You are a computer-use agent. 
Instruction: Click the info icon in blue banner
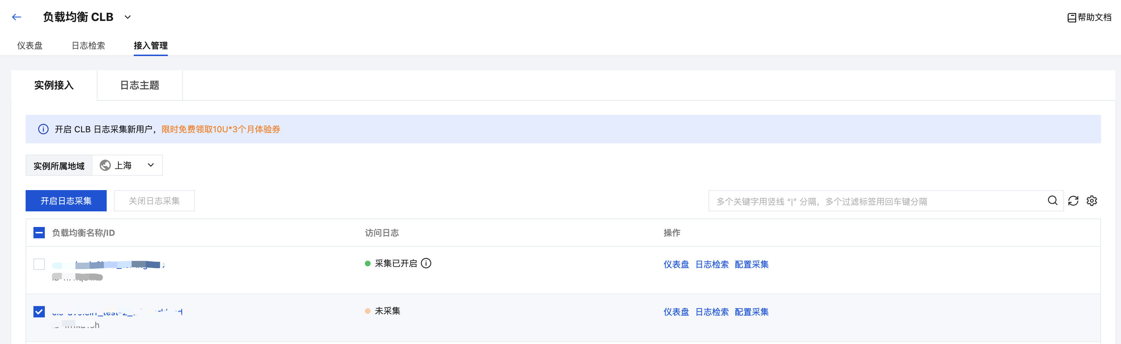pos(43,129)
